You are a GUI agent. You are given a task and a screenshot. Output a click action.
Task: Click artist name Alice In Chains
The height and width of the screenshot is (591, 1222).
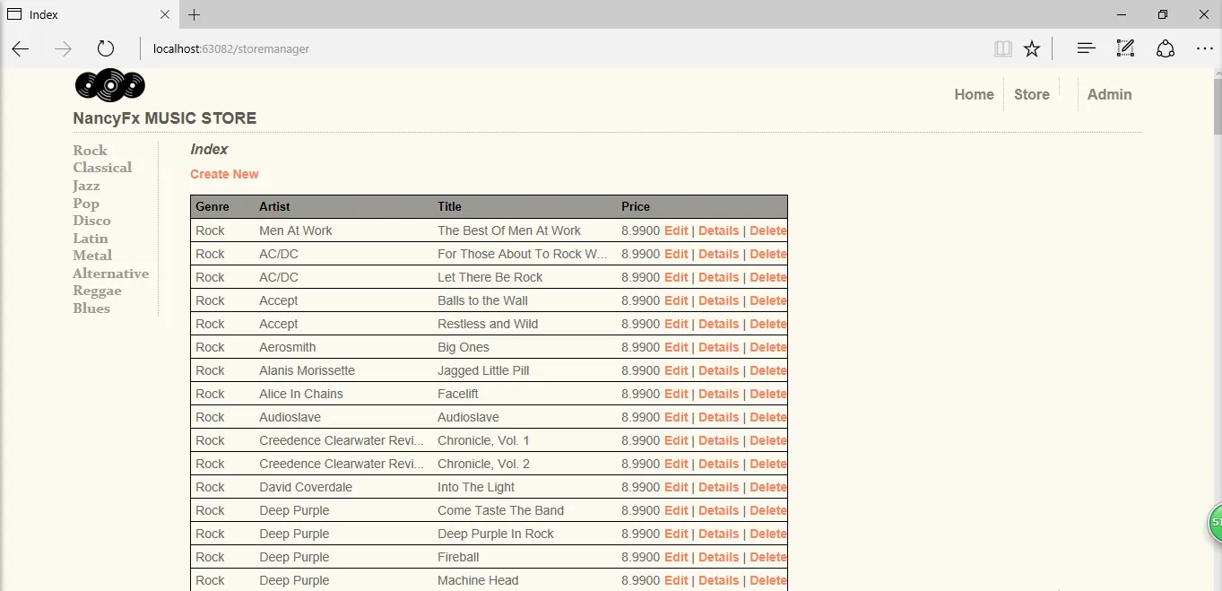pos(301,394)
